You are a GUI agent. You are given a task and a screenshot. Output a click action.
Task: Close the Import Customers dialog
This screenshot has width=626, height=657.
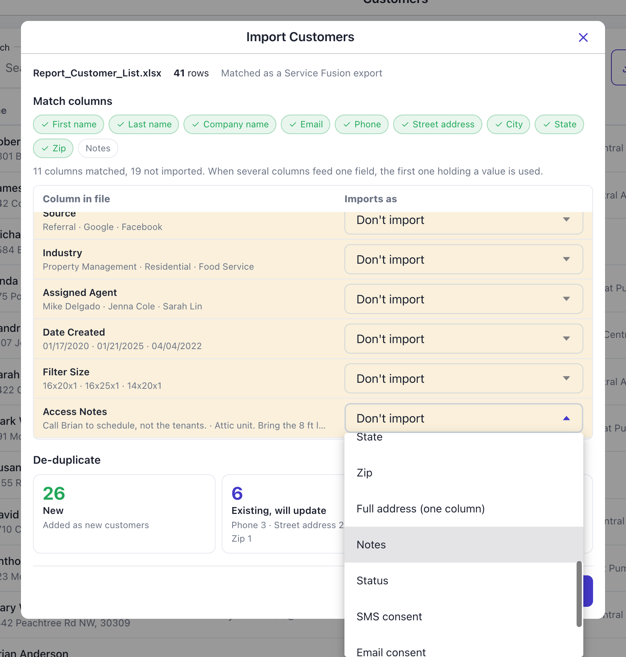pos(583,37)
